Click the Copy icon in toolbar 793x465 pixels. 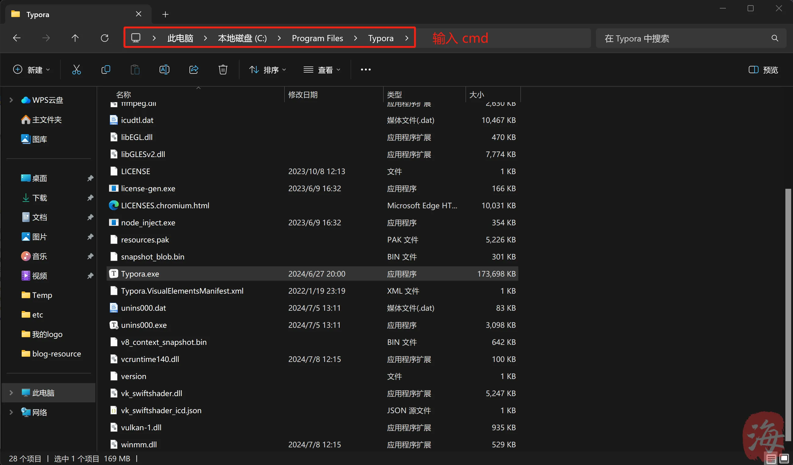pyautogui.click(x=106, y=70)
